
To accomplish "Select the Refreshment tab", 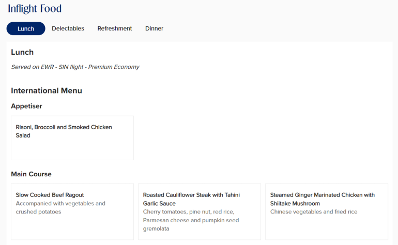I will [115, 28].
